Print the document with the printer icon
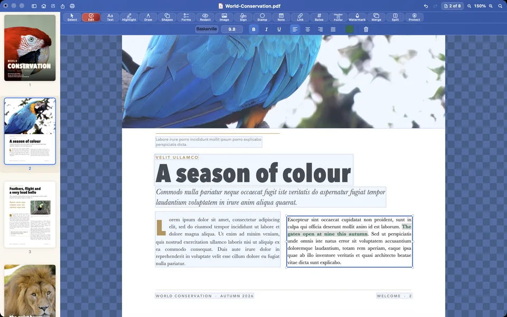 (x=72, y=6)
